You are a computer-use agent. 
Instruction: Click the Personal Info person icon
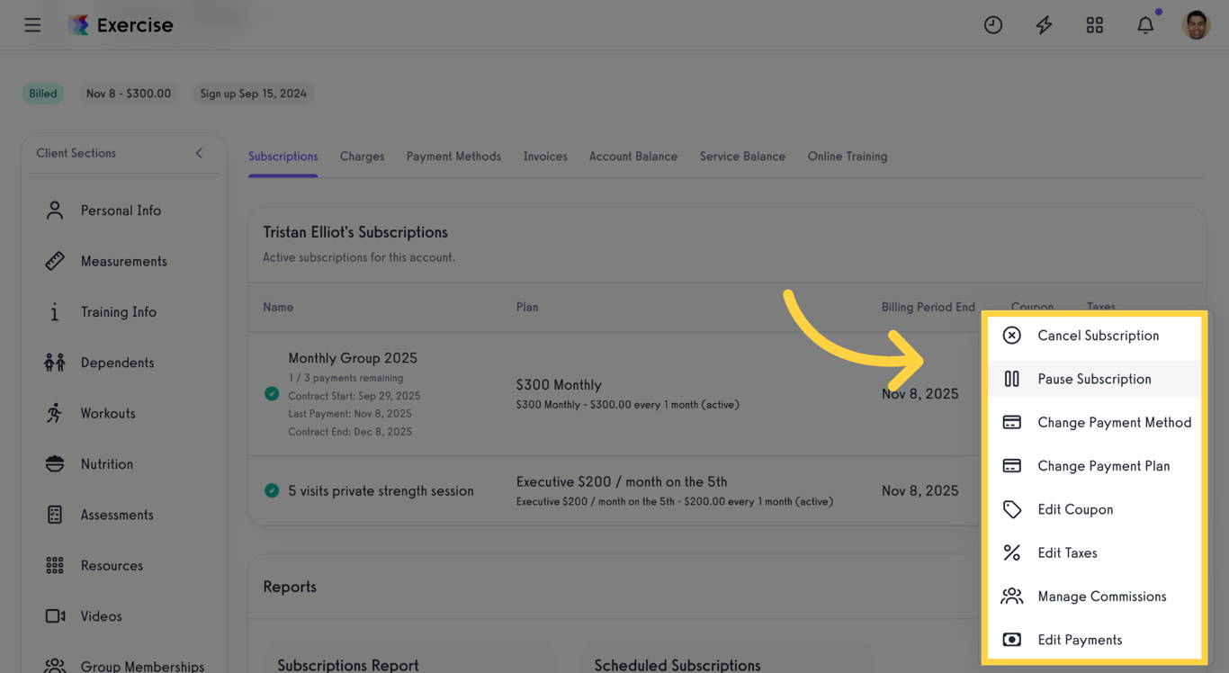[x=55, y=211]
